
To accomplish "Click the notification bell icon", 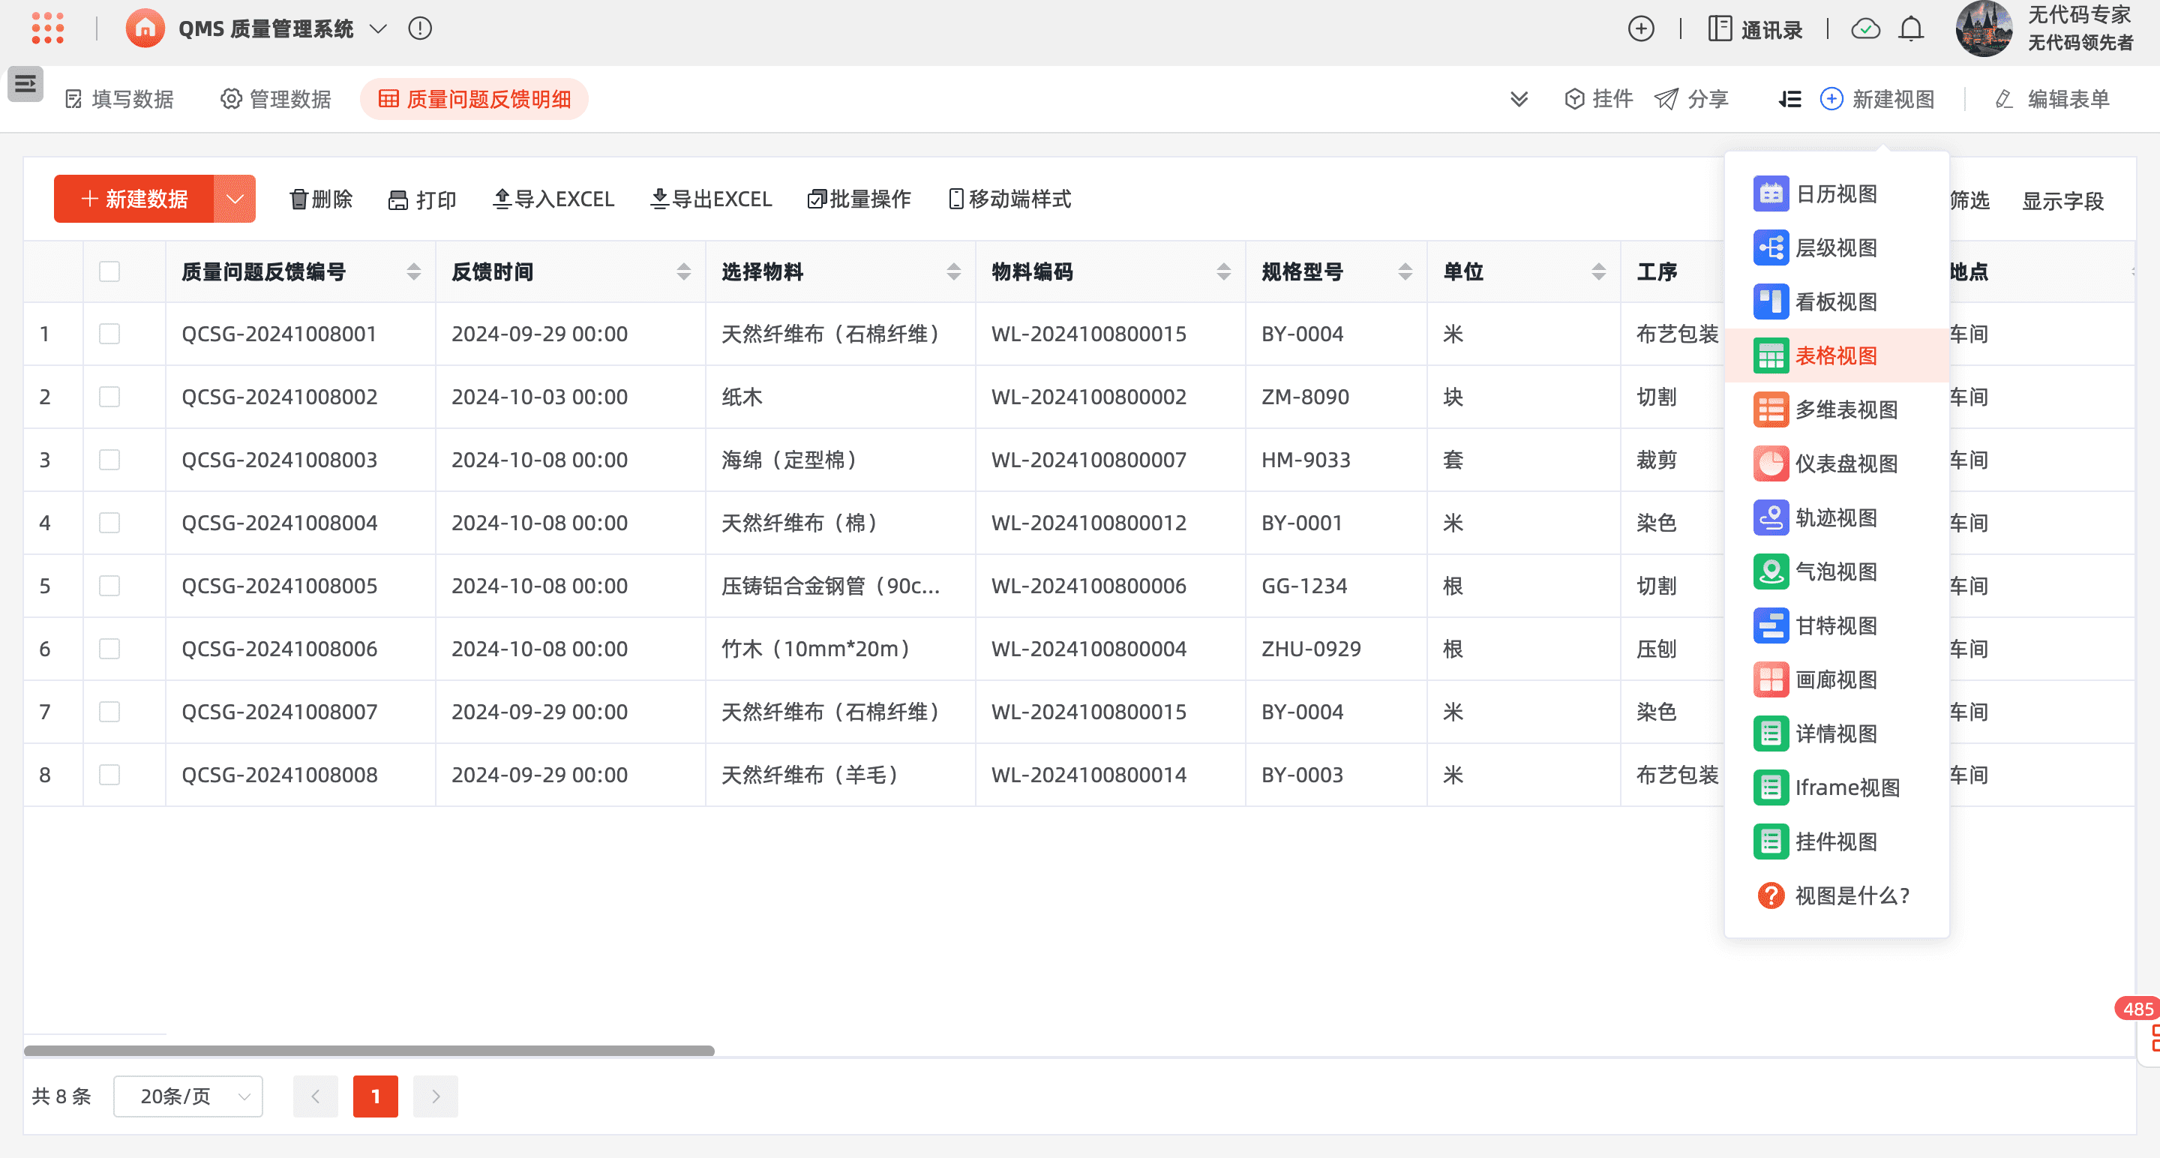I will point(1910,29).
